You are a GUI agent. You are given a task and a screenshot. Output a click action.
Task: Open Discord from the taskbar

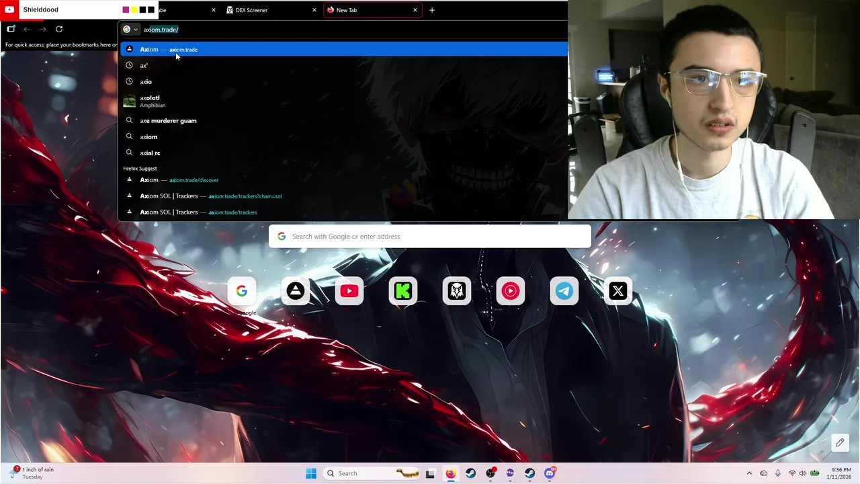pos(550,473)
